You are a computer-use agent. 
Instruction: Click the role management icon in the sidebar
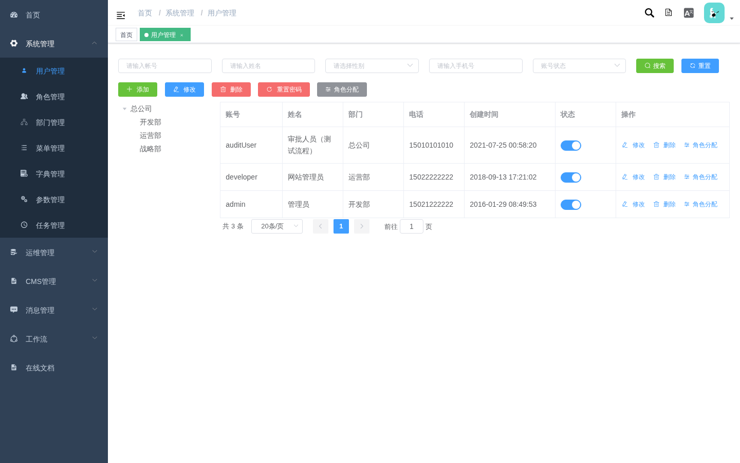(x=24, y=96)
